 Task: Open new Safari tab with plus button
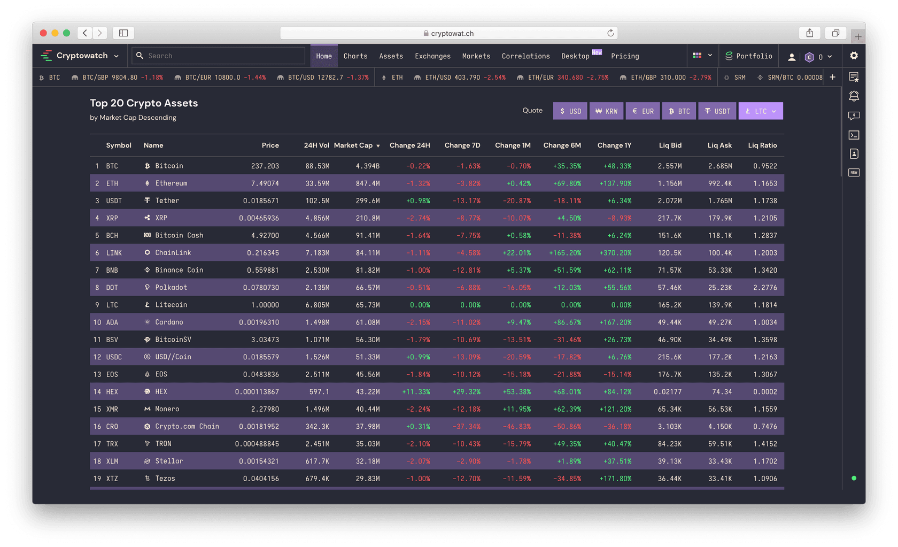858,36
